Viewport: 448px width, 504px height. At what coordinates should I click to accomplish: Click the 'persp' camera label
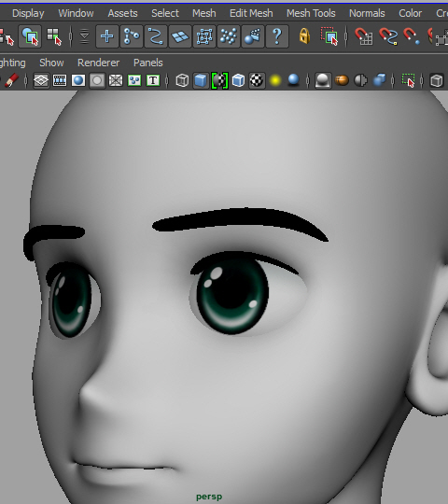point(209,497)
